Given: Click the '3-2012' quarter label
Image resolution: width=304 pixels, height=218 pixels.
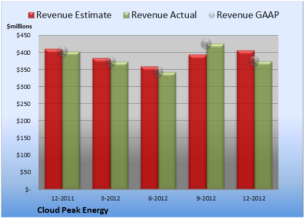Looking at the screenshot, I should pos(111,198).
